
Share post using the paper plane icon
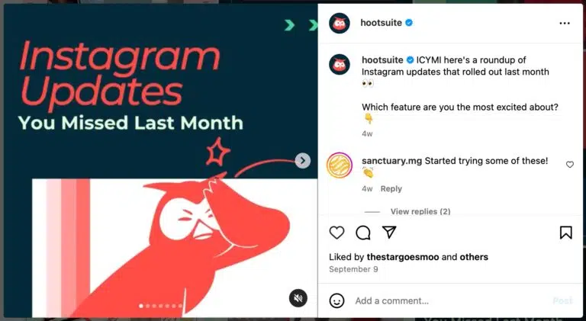point(389,232)
